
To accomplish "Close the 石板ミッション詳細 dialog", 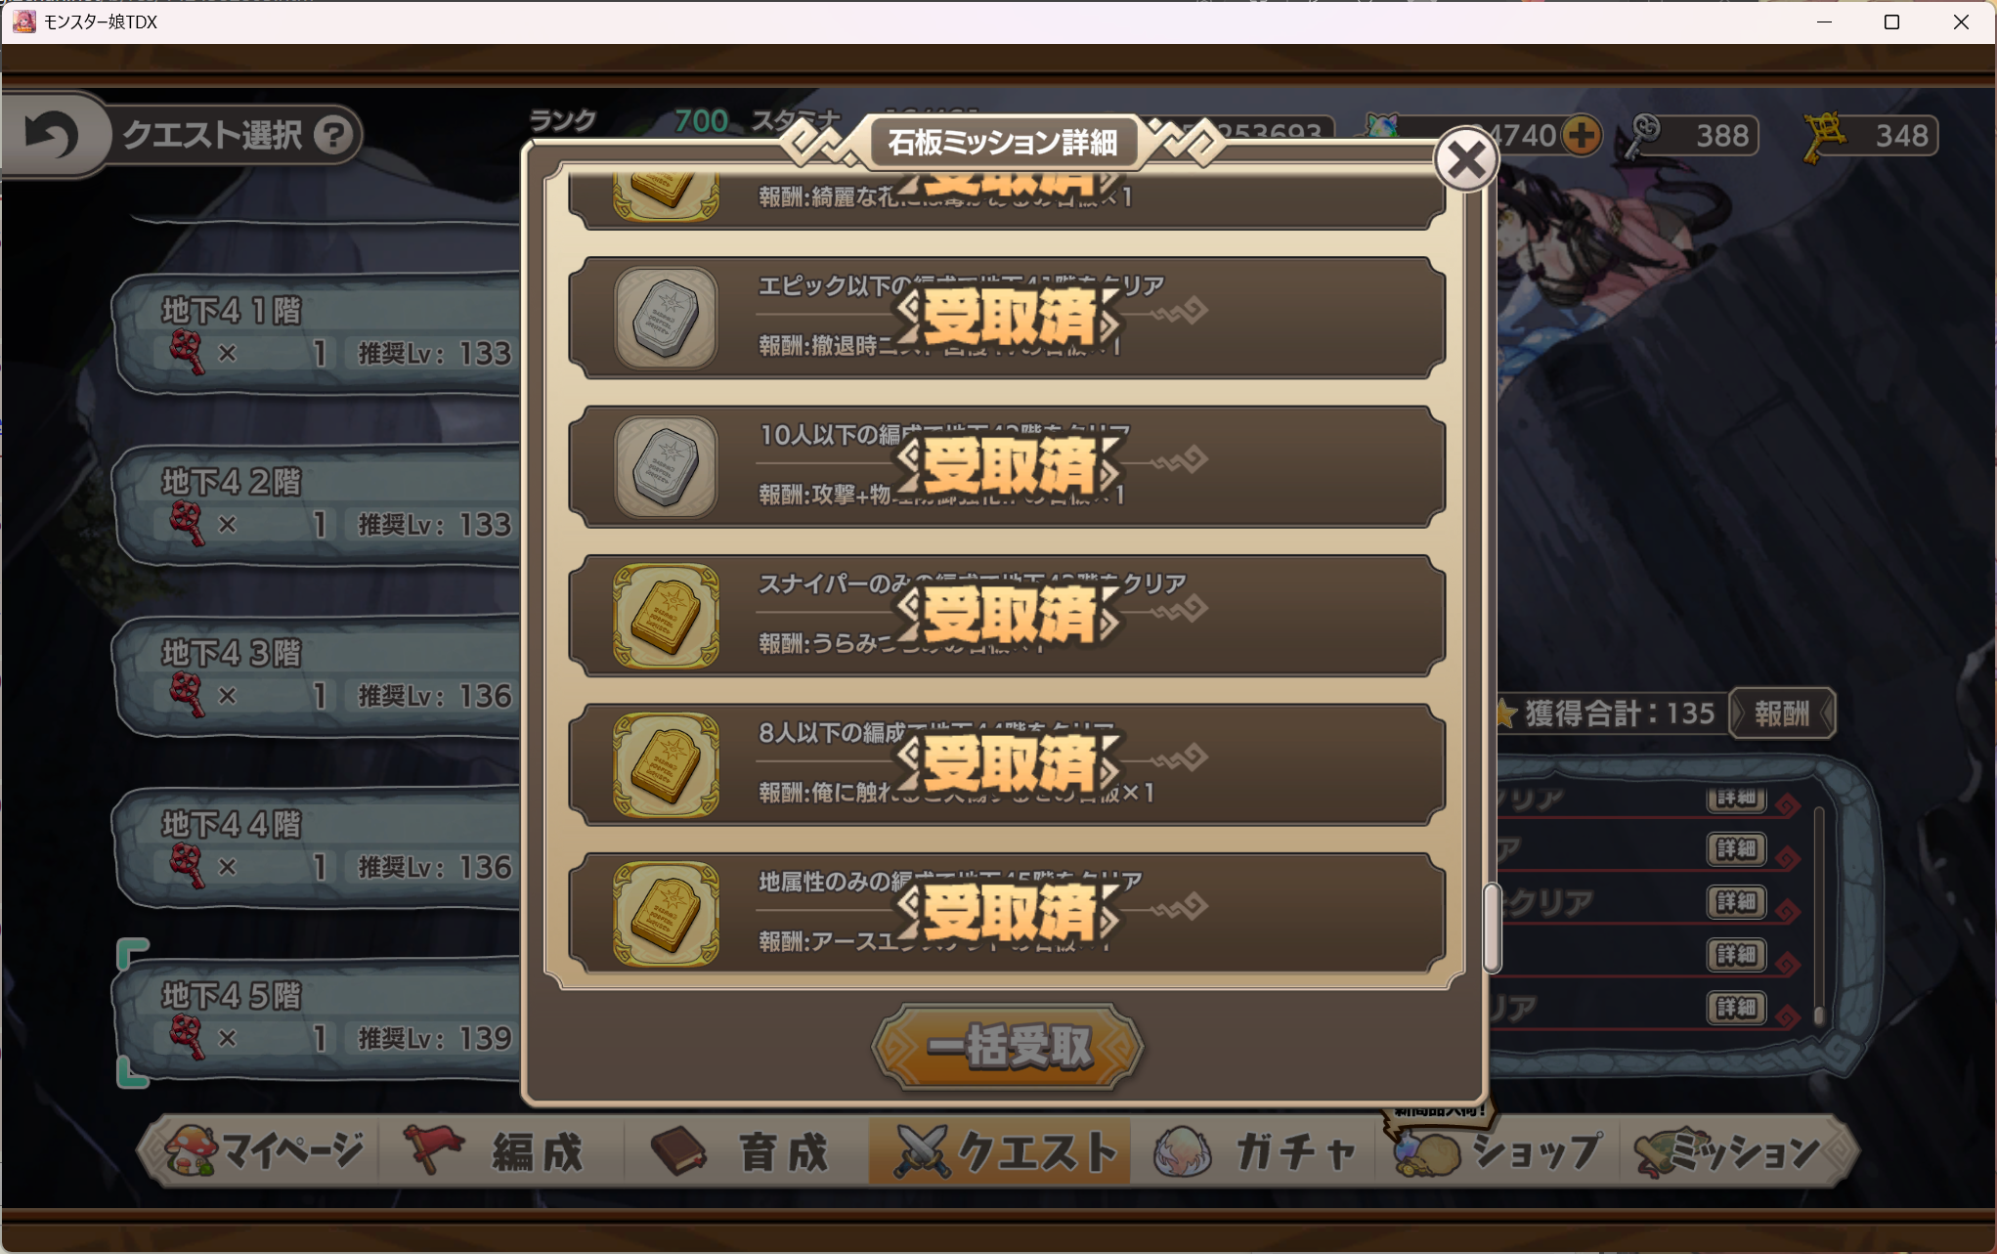I will pos(1465,159).
